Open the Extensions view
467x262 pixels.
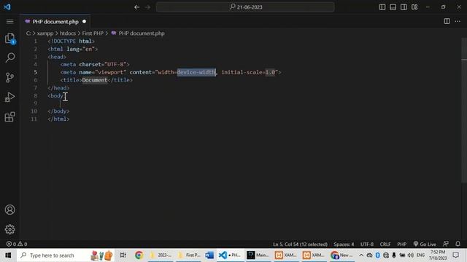(9, 116)
